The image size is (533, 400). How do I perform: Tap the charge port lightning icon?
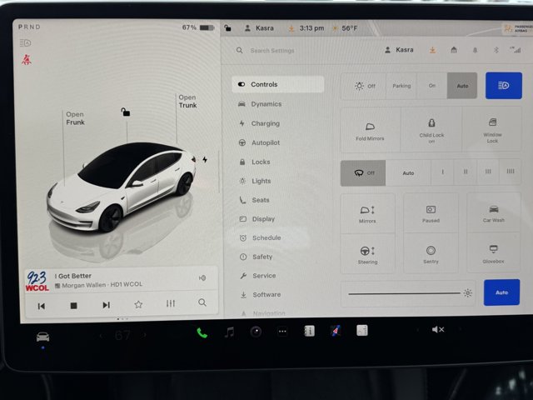(205, 159)
